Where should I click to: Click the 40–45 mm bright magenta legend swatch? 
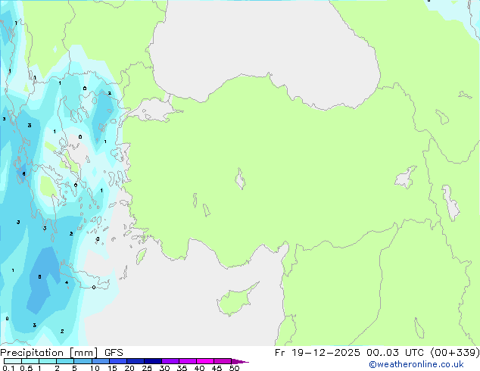205,361
